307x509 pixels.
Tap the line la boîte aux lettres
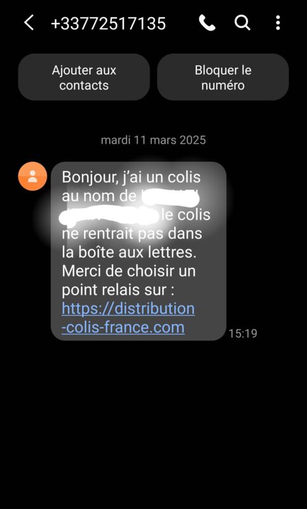point(129,252)
